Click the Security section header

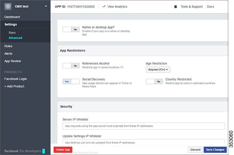pyautogui.click(x=66, y=107)
